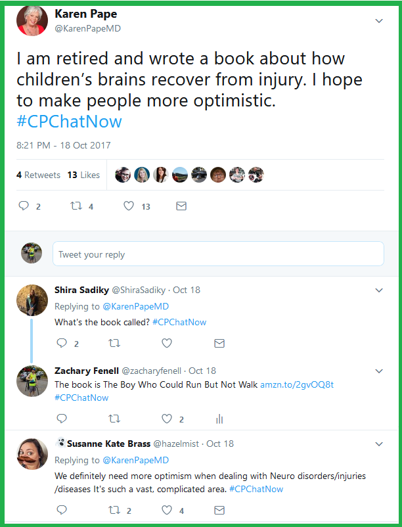
Task: Reply to Karen Pape's main tweet
Action: click(24, 206)
